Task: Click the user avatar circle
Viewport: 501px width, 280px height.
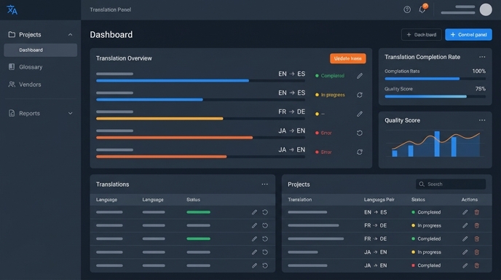Action: tap(486, 9)
